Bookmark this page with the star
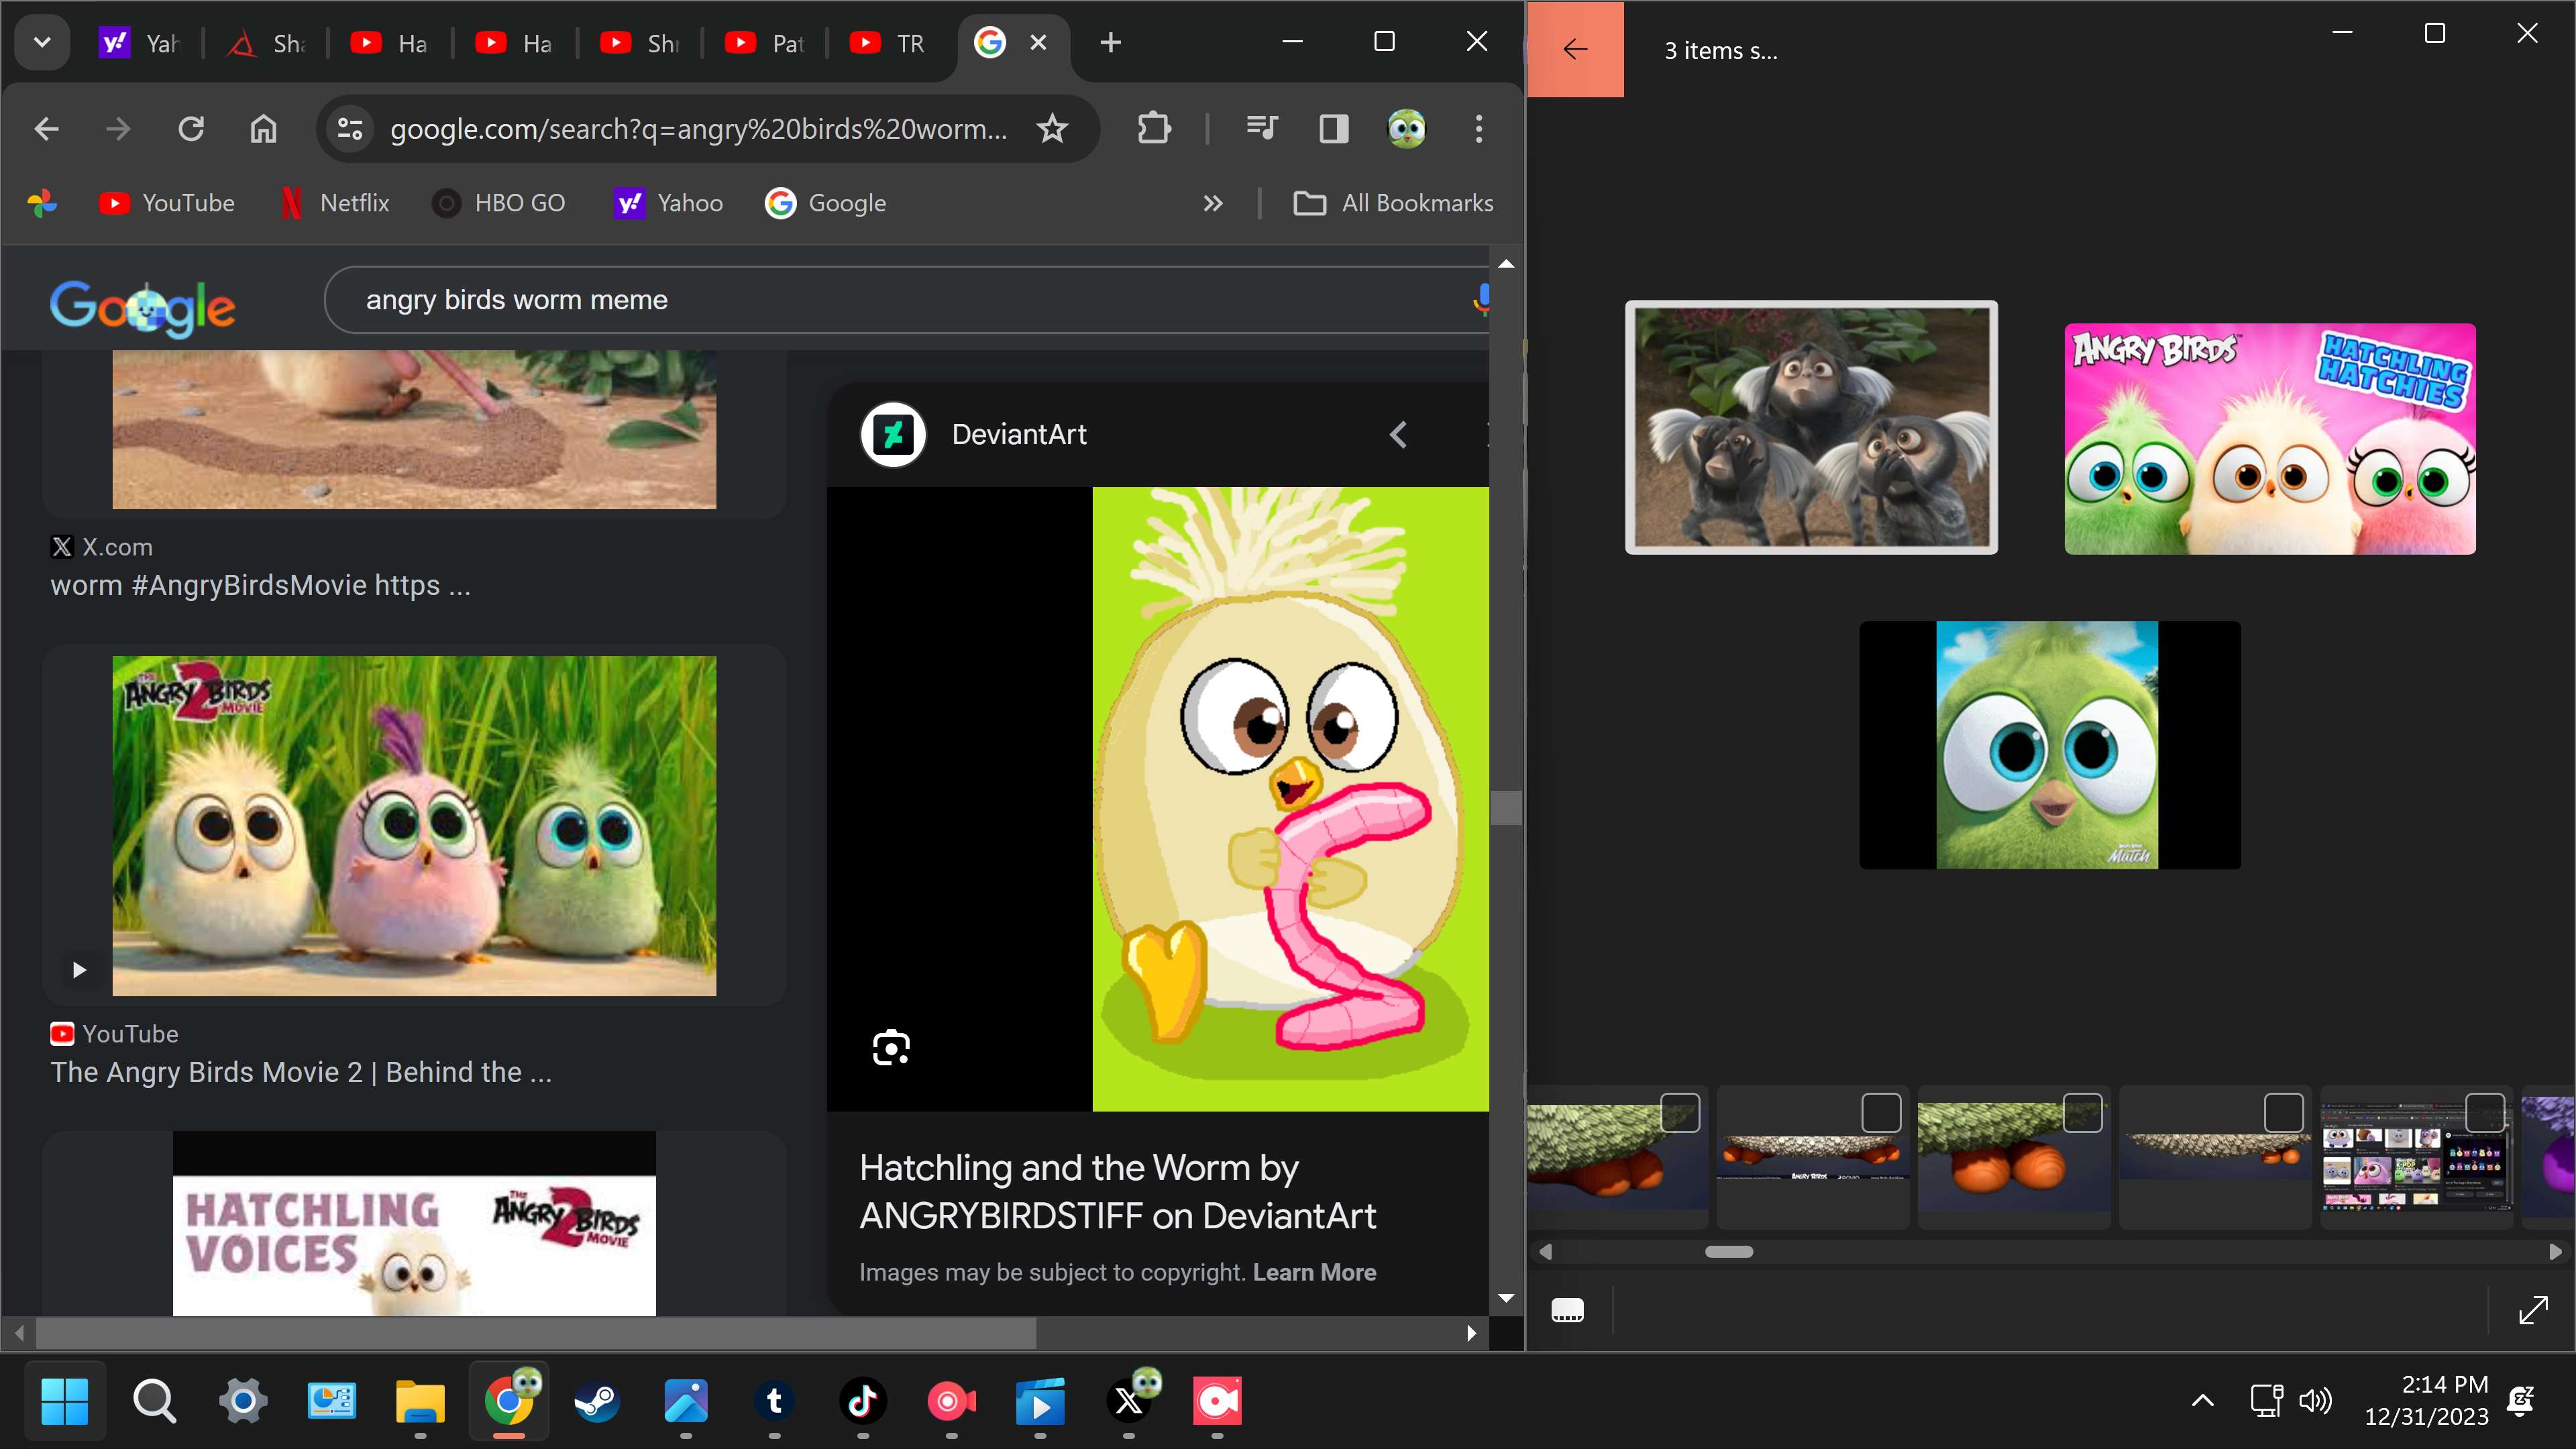The height and width of the screenshot is (1449, 2576). coord(1052,129)
